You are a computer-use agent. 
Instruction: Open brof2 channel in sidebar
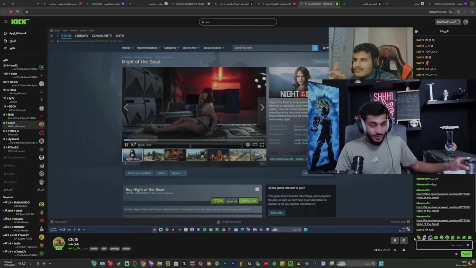(x=23, y=67)
